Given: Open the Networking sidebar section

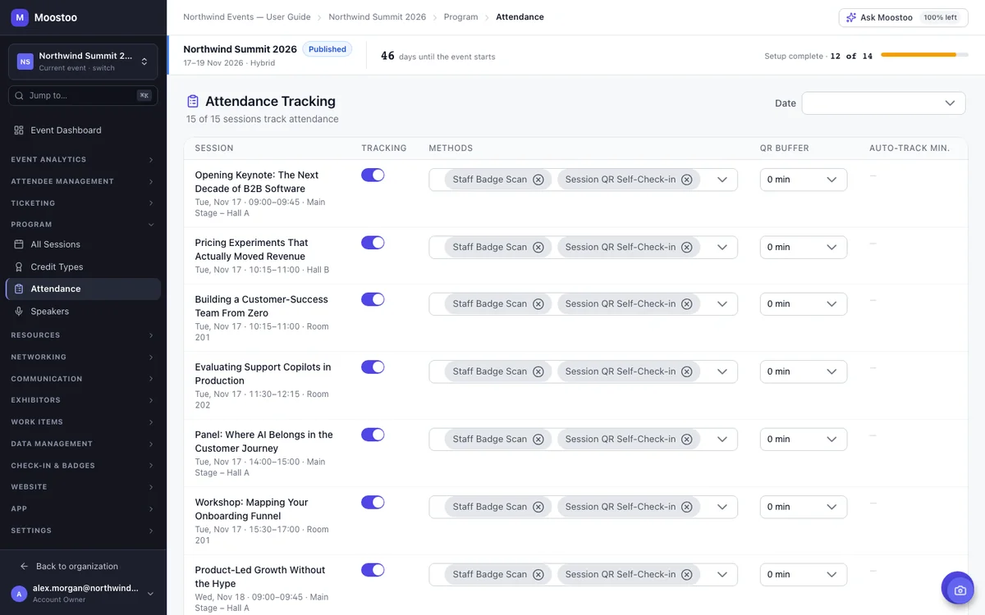Looking at the screenshot, I should tap(83, 358).
